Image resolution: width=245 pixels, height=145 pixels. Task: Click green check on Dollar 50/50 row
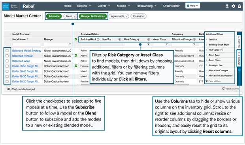tap(76, 66)
